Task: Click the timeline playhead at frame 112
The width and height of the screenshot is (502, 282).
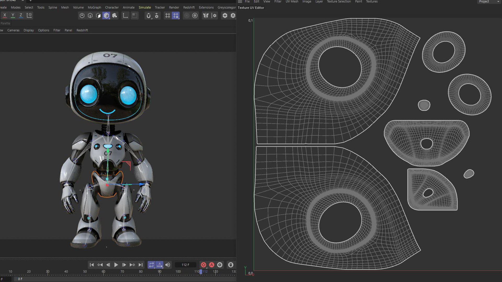Action: 201,272
